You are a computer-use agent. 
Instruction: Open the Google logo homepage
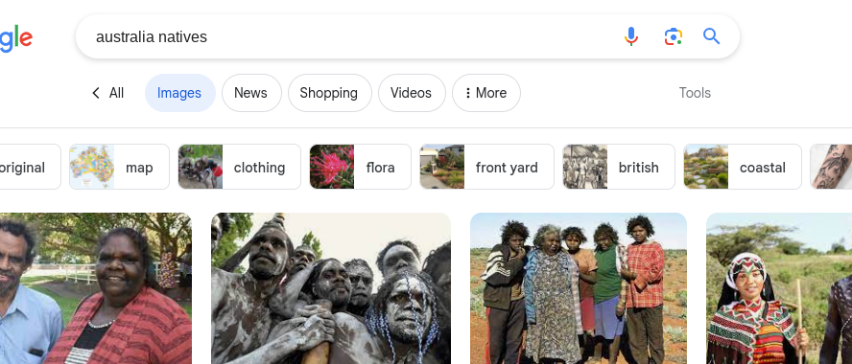tap(15, 39)
